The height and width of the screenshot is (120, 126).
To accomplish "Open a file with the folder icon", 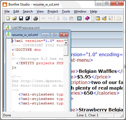I will [15, 18].
